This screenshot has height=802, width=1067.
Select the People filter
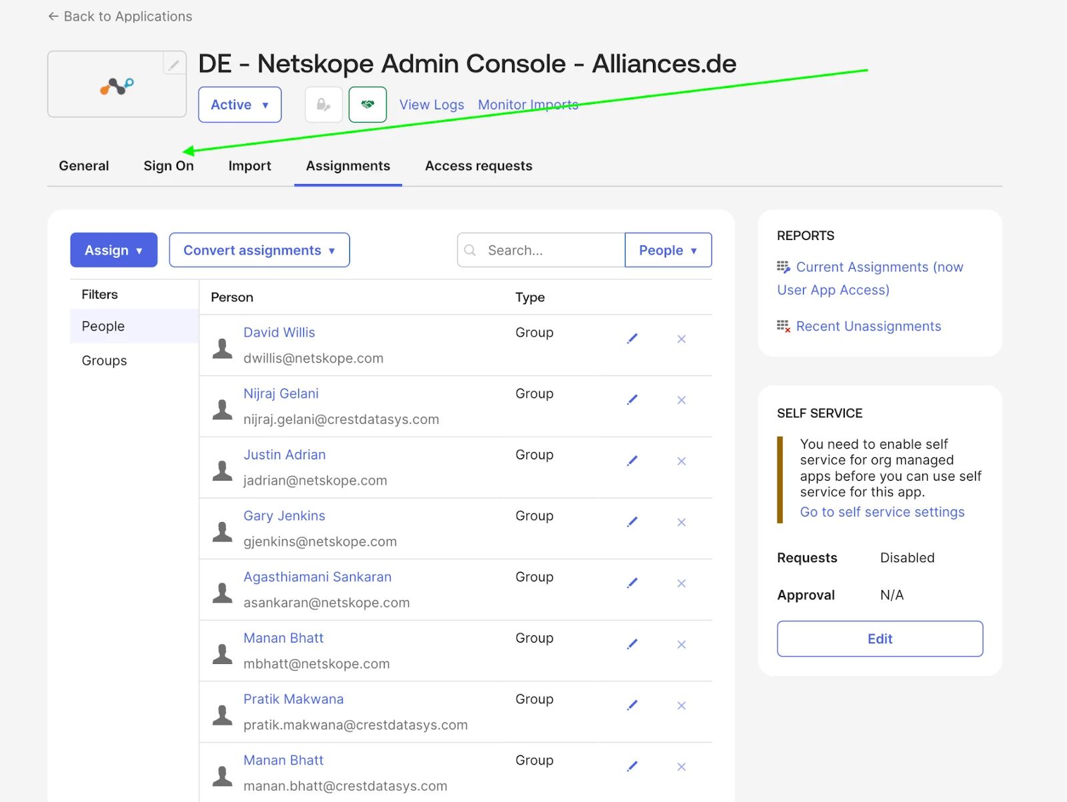click(135, 326)
